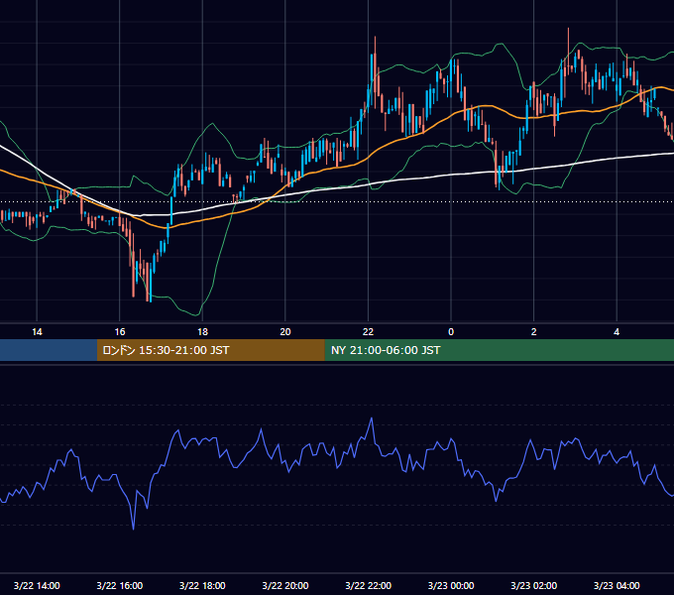The image size is (674, 595).
Task: Click the 3/22 22:00 timestamp label
Action: tap(368, 585)
